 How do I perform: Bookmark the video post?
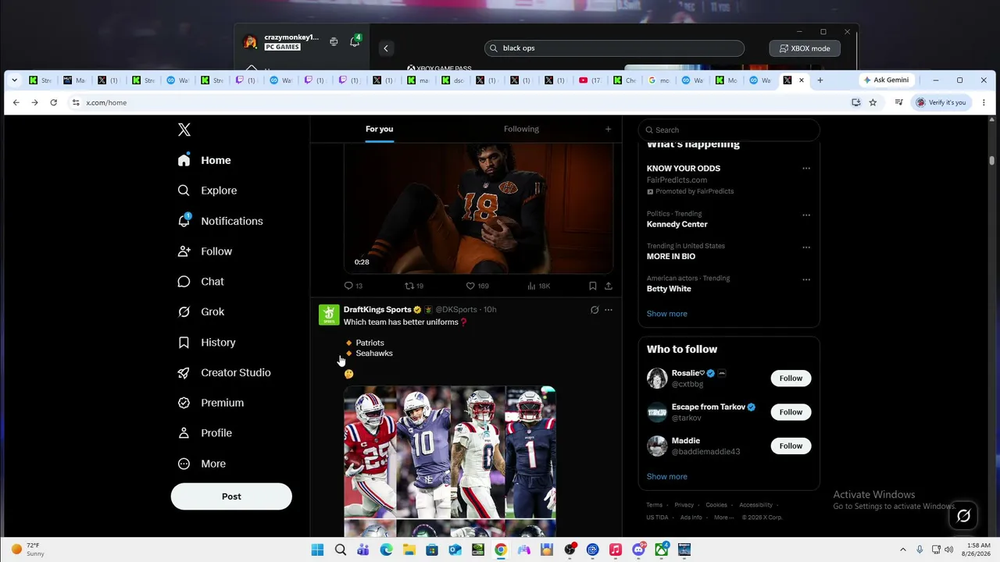pos(593,286)
